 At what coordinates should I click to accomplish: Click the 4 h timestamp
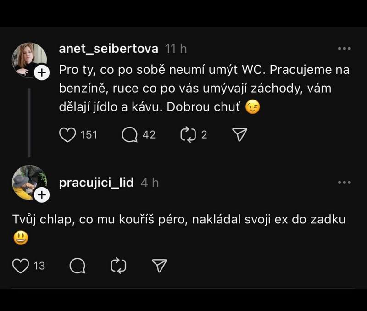pyautogui.click(x=150, y=183)
